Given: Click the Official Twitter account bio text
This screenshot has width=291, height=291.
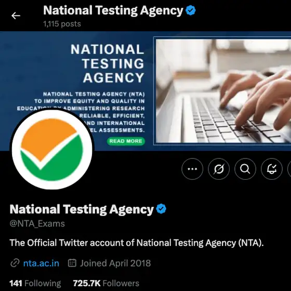Looking at the screenshot, I should coord(137,243).
